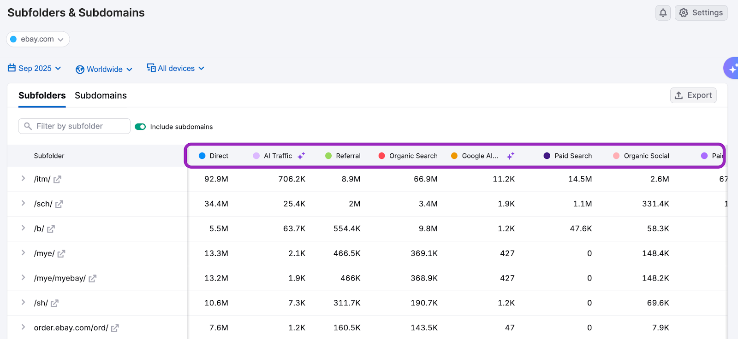Screen dimensions: 738x339
Task: Open external link icon for /b/
Action: point(51,229)
